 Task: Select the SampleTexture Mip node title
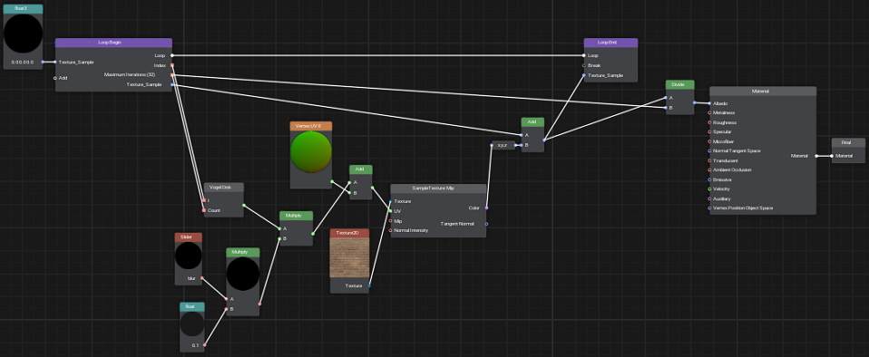point(438,188)
